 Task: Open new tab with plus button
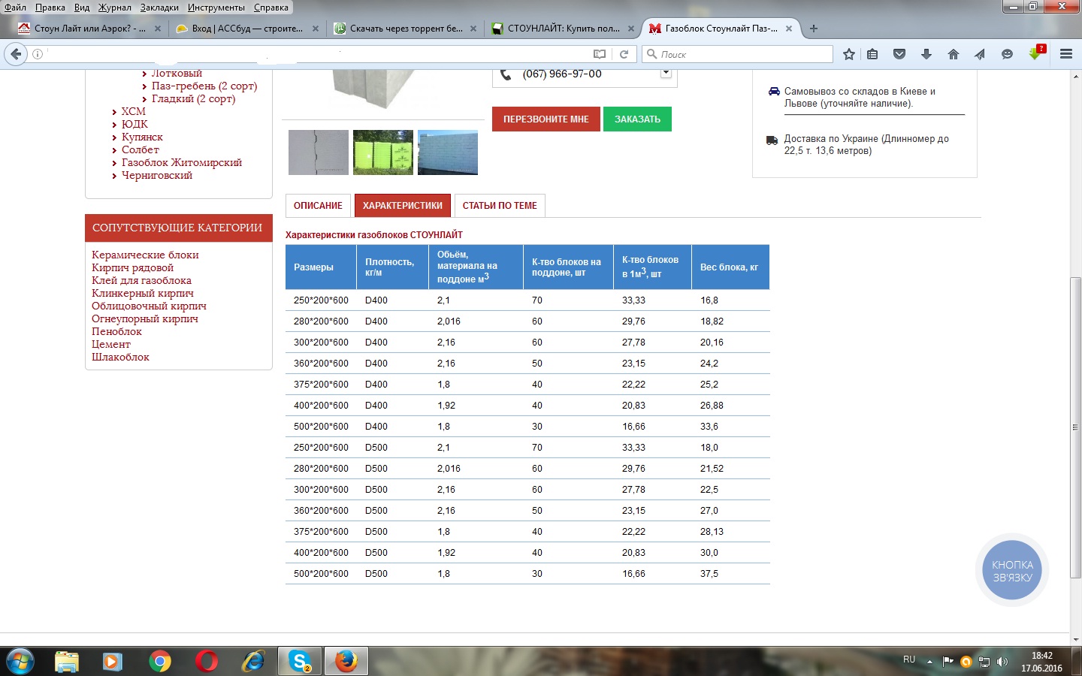814,29
